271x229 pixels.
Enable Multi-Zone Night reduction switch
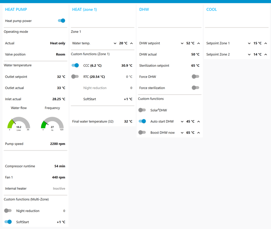click(x=8, y=211)
